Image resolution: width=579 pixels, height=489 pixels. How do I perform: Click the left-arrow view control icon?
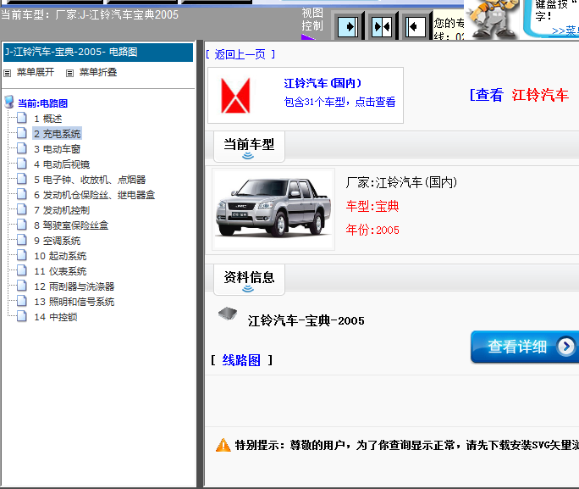click(x=415, y=26)
